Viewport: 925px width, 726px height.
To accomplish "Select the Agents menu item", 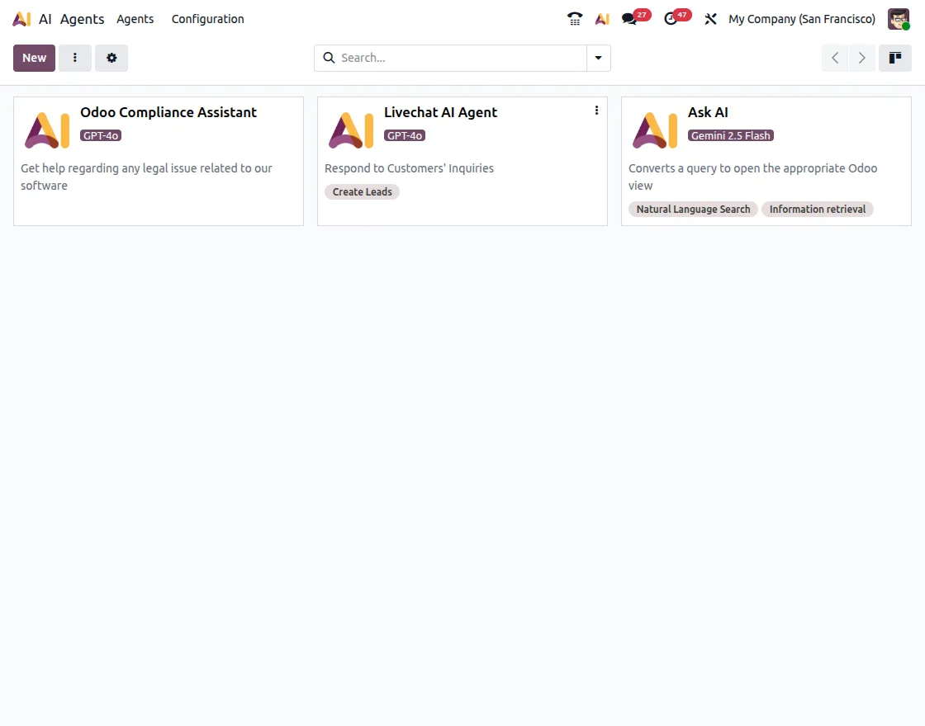I will click(x=135, y=19).
